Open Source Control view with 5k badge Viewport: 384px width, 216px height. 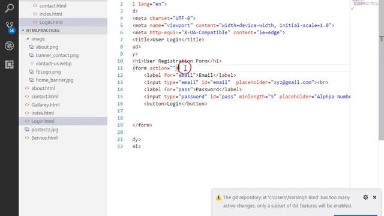(x=10, y=27)
